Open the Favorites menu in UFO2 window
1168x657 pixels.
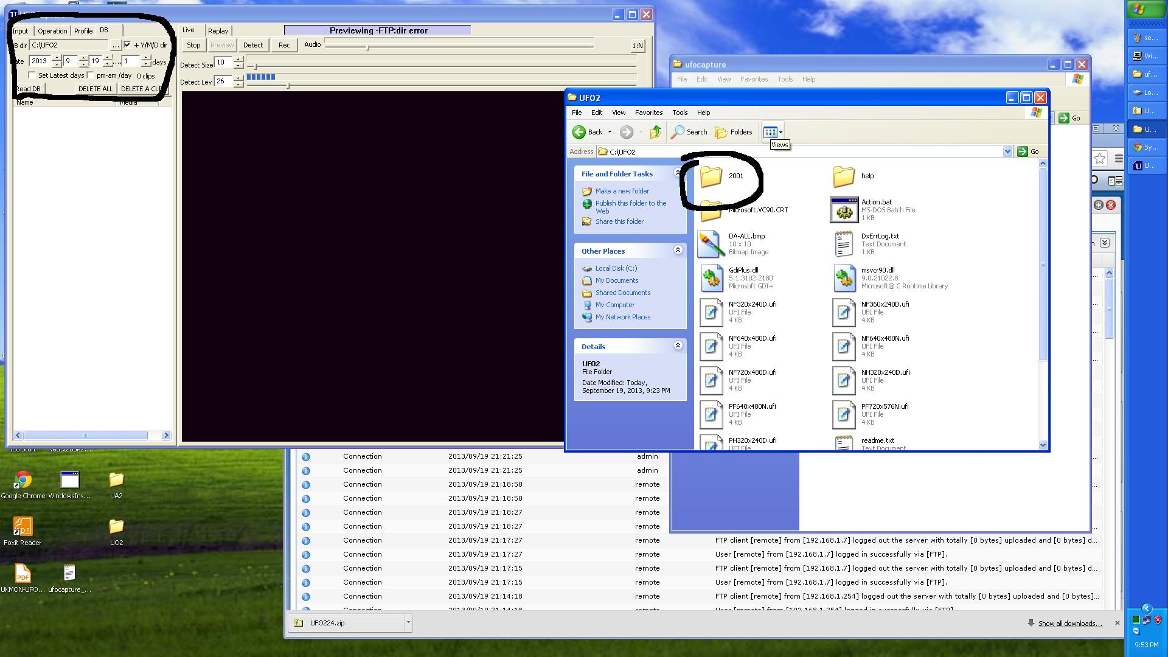[x=648, y=113]
